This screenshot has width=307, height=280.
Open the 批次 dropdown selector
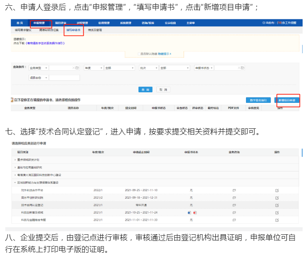pyautogui.click(x=148, y=68)
